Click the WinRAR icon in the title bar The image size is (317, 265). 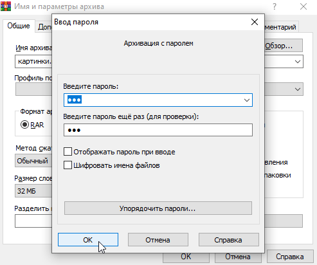pos(6,6)
